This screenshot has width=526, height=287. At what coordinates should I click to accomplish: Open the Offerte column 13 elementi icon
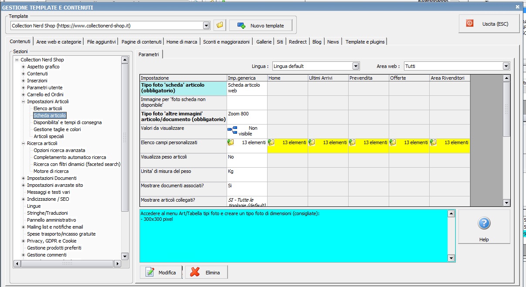(393, 142)
